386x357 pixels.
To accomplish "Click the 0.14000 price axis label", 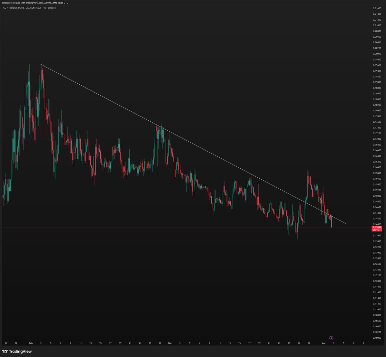I will coord(377,224).
